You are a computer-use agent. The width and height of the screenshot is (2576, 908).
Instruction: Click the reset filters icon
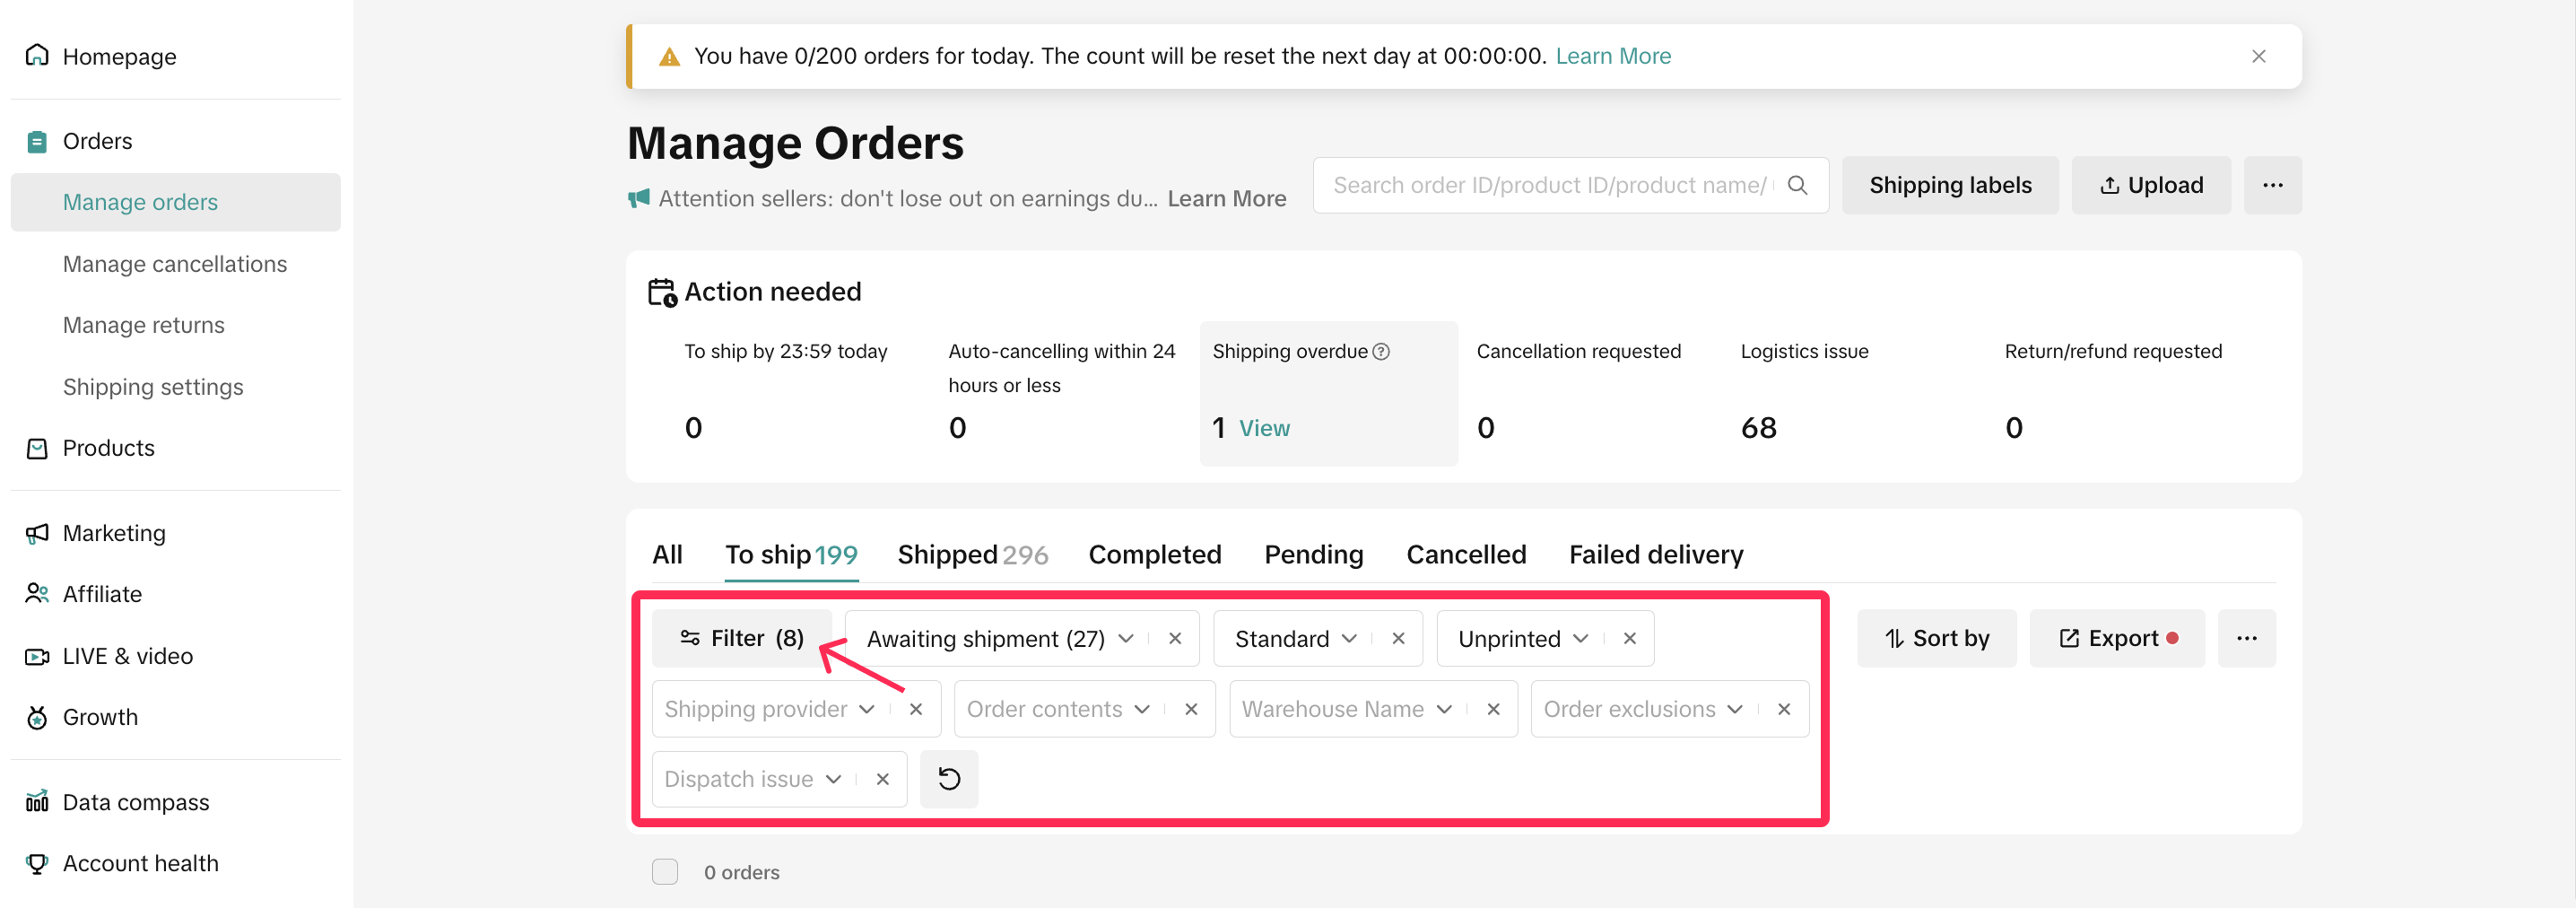tap(948, 779)
